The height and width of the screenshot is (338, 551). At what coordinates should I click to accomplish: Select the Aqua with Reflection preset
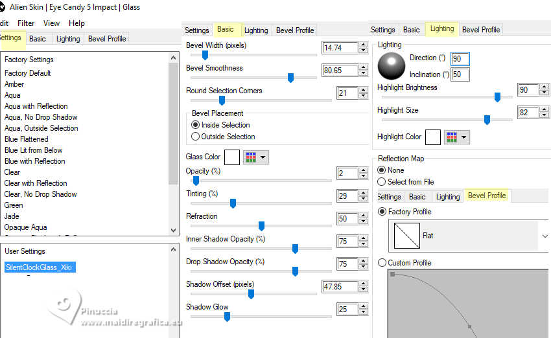36,106
